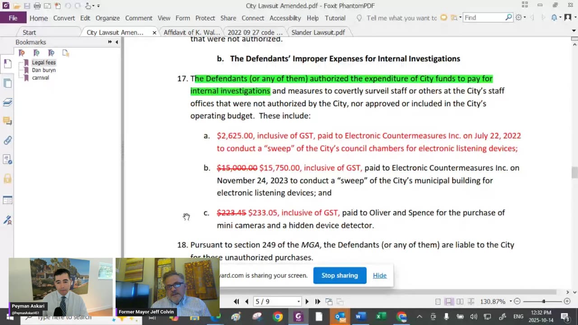Viewport: 578px width, 325px height.
Task: Collapse the Bookmarks panel with left arrow
Action: [x=117, y=42]
